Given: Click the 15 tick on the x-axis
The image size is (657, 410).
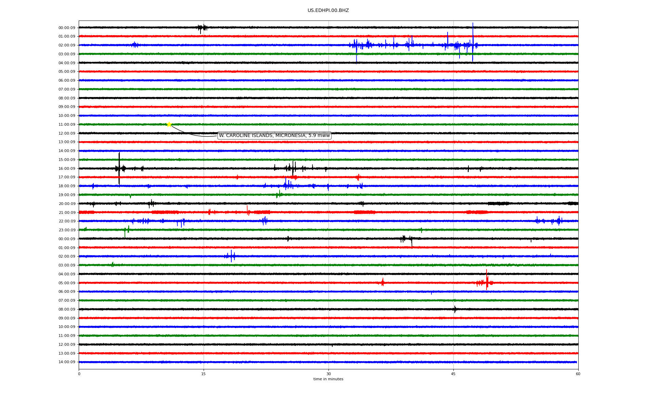Looking at the screenshot, I should click(x=204, y=374).
